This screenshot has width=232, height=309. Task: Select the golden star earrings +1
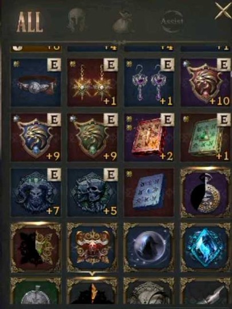pos(92,82)
